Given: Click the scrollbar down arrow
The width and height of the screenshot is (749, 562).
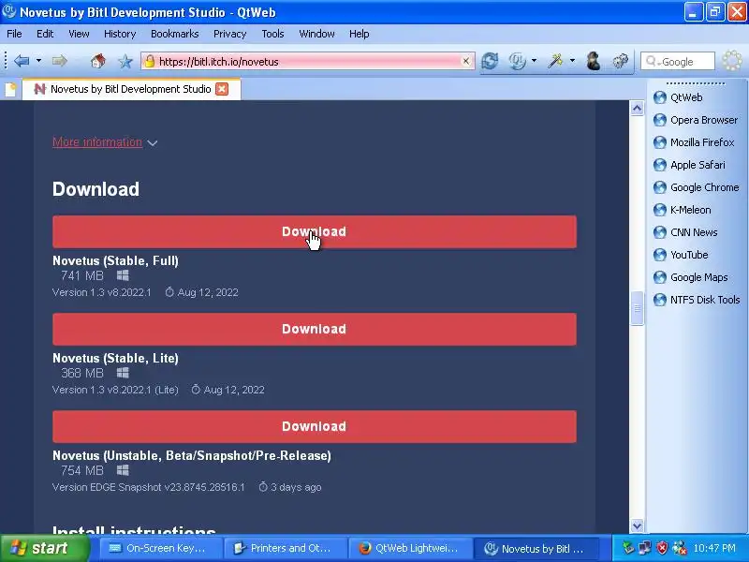Looking at the screenshot, I should pos(637,525).
